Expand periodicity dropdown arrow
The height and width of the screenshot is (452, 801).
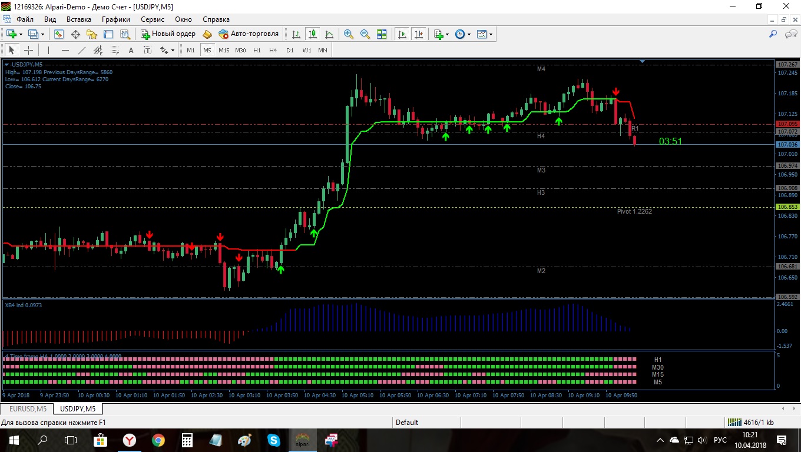click(x=469, y=34)
